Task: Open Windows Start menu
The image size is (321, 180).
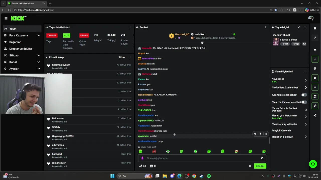Action: pos(112,176)
